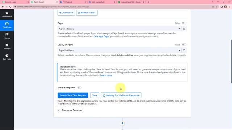232x130 pixels.
Task: Close the Pabbly Connect tab
Action: tap(57, 2)
